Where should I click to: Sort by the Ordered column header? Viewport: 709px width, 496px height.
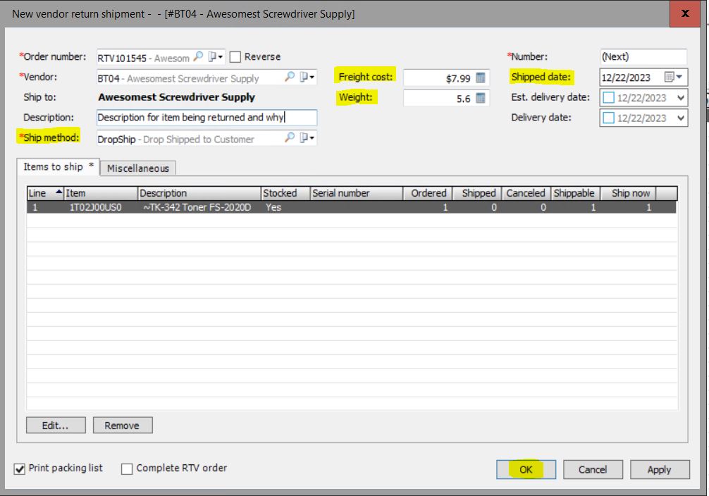tap(428, 193)
